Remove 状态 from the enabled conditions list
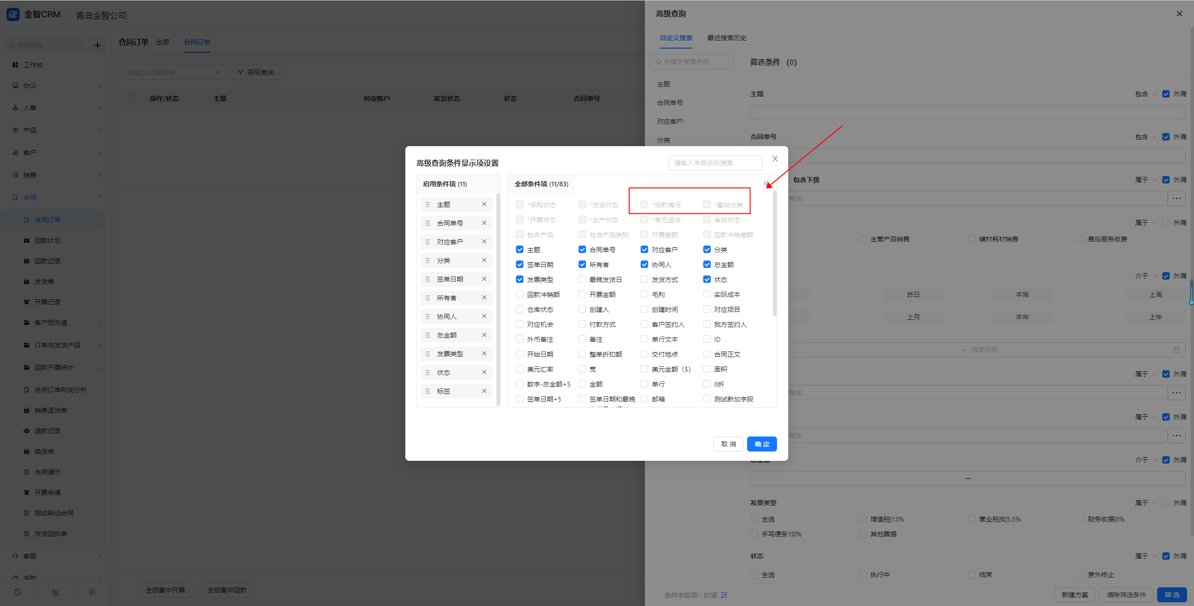 484,373
